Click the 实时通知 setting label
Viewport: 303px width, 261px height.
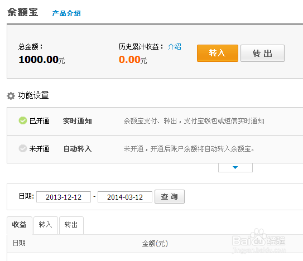(x=78, y=121)
